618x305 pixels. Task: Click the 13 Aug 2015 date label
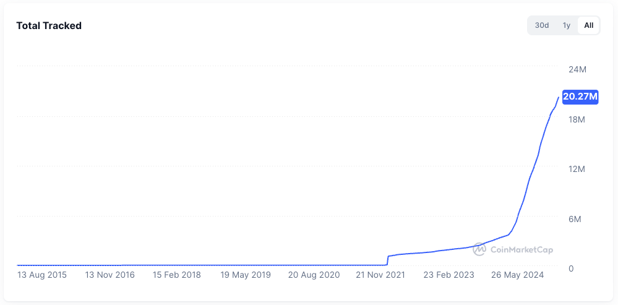42,275
